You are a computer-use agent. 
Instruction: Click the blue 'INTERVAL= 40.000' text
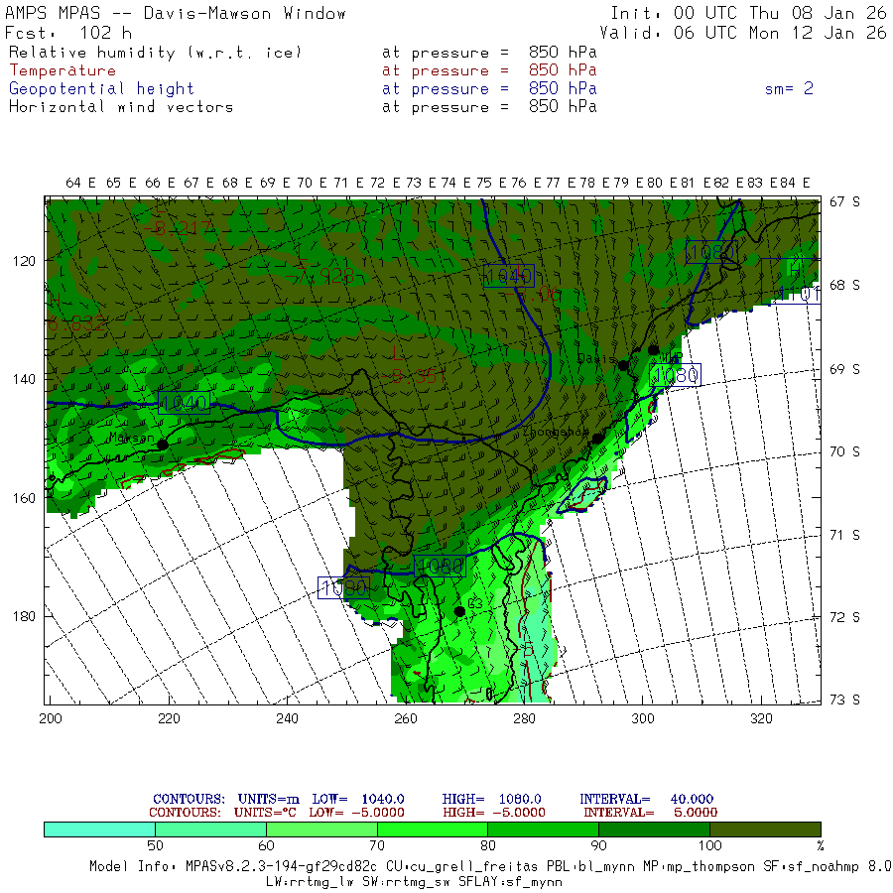[x=646, y=799]
